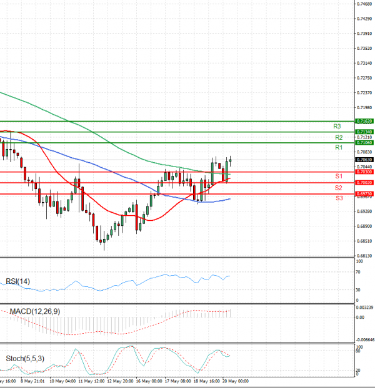Click the RSI(14) indicator label

[x=18, y=281]
